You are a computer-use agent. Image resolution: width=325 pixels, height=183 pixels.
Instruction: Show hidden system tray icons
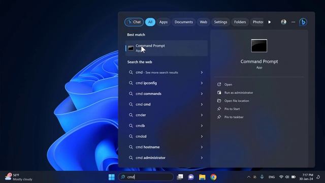(x=248, y=177)
